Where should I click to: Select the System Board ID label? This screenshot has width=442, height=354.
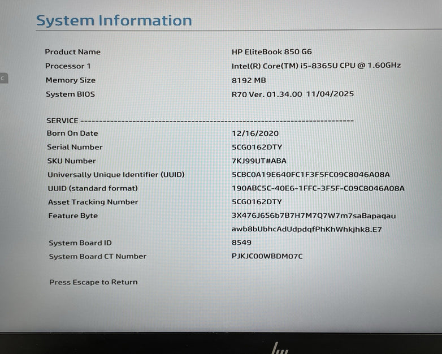click(80, 243)
